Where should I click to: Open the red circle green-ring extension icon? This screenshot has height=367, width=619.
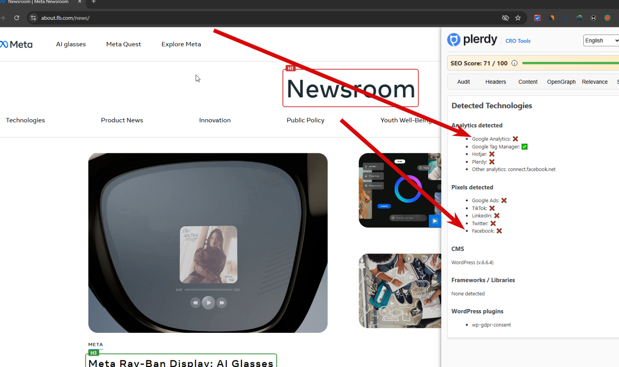[x=607, y=18]
